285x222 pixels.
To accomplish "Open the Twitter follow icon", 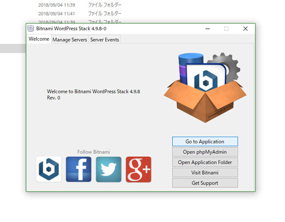I will coord(108,169).
